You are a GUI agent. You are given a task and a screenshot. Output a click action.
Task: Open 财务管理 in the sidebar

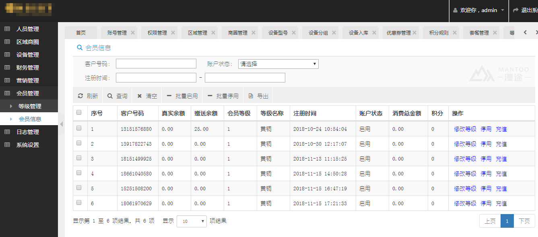28,68
